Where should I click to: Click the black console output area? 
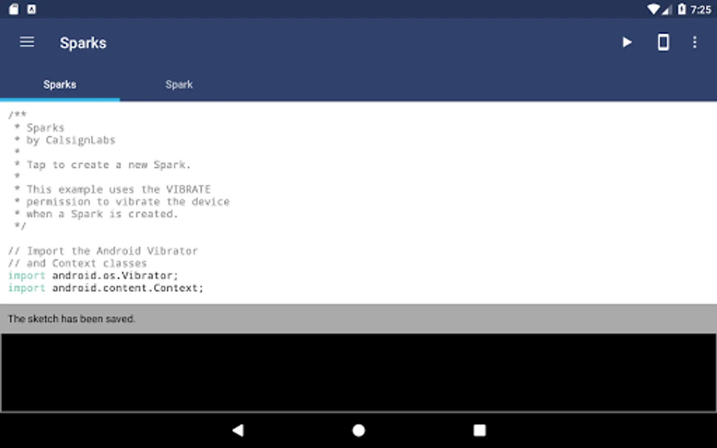coord(358,372)
